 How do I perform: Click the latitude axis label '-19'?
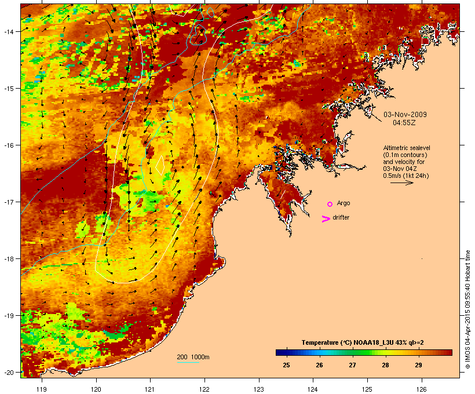pos(8,316)
